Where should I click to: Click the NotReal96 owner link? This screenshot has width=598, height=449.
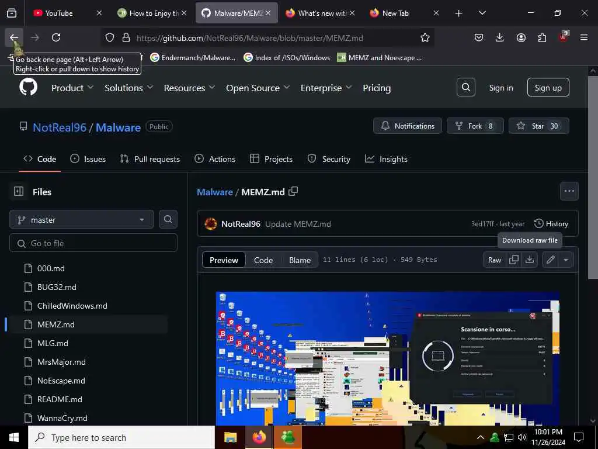click(x=60, y=127)
